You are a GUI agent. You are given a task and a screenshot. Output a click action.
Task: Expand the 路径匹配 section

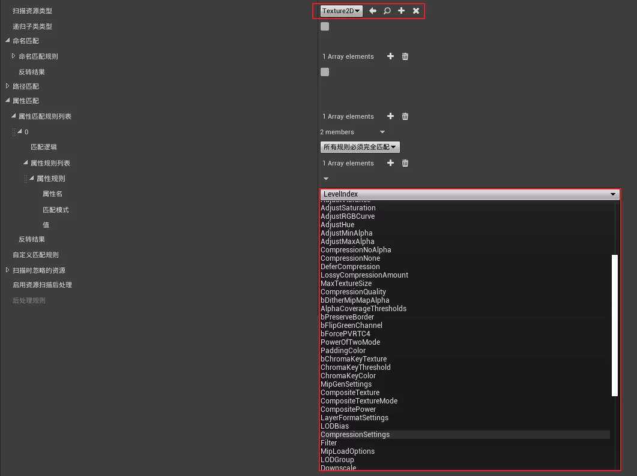(x=8, y=86)
